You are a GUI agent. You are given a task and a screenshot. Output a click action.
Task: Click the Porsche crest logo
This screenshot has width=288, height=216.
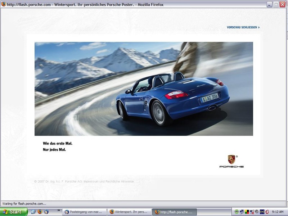(x=231, y=159)
